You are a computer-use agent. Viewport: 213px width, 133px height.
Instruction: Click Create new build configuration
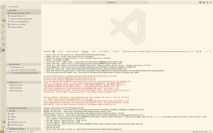tap(24, 73)
